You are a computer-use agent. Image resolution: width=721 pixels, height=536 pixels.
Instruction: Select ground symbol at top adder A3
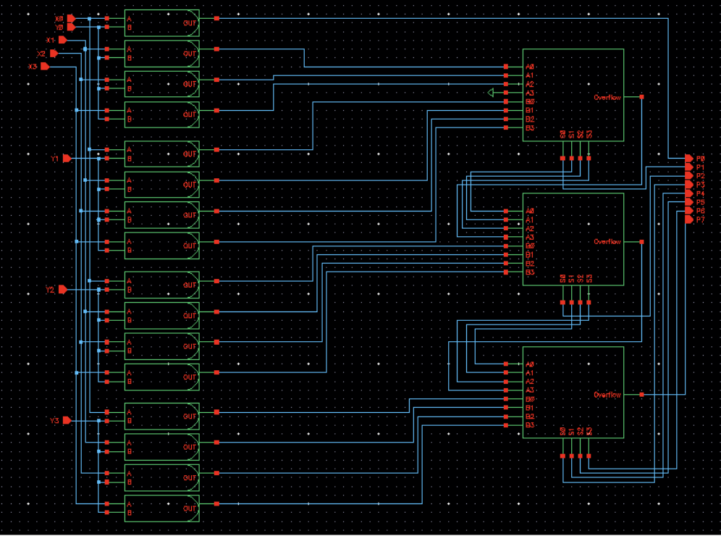pos(491,93)
